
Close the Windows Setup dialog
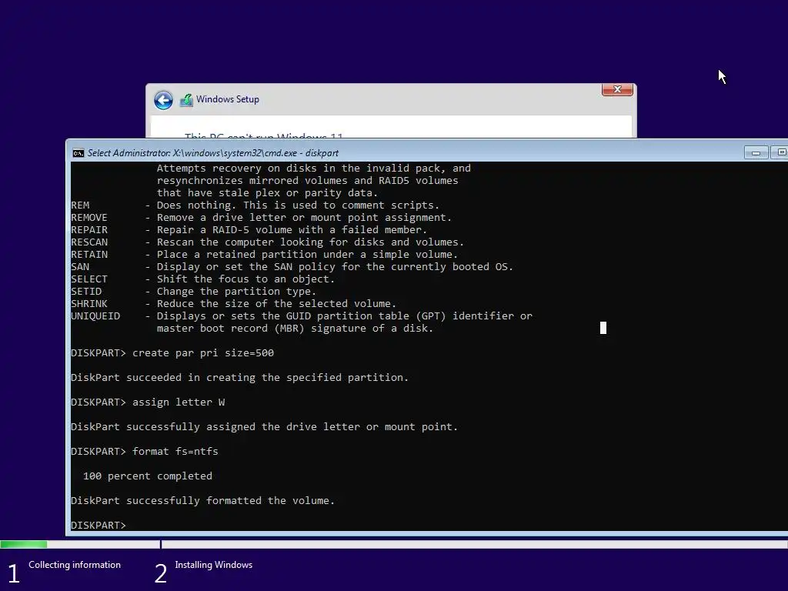pos(617,89)
